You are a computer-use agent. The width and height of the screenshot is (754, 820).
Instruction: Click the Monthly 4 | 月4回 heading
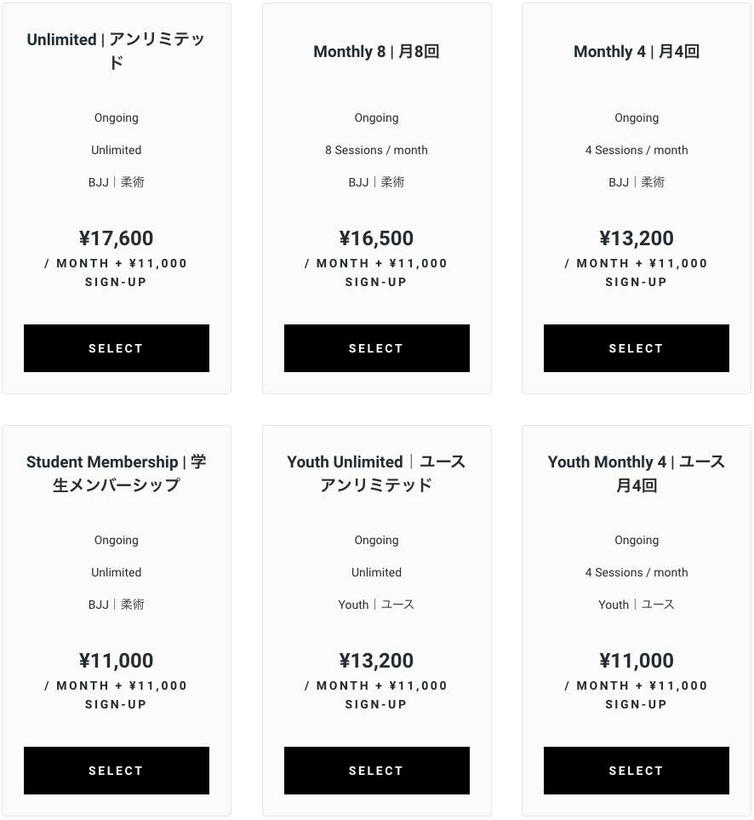pyautogui.click(x=637, y=52)
